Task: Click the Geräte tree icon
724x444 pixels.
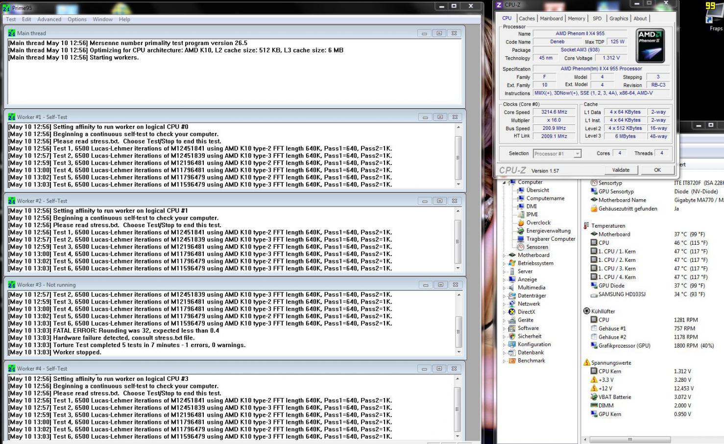Action: pyautogui.click(x=512, y=320)
